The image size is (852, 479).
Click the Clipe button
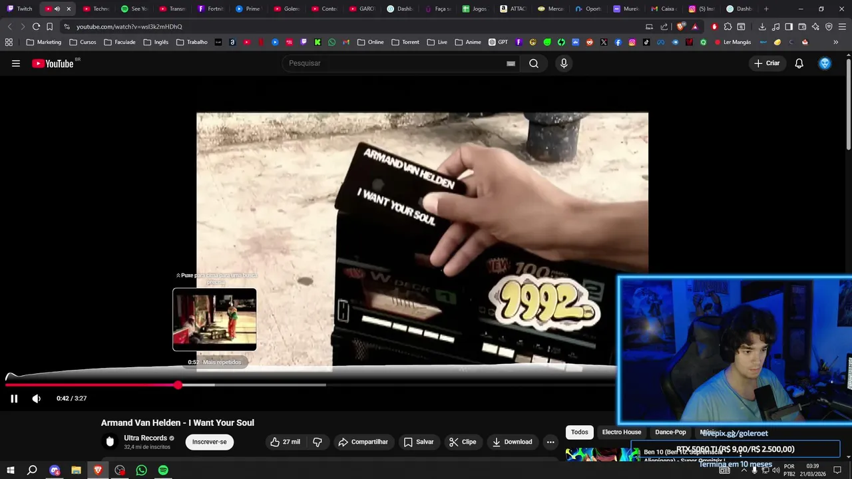click(463, 442)
